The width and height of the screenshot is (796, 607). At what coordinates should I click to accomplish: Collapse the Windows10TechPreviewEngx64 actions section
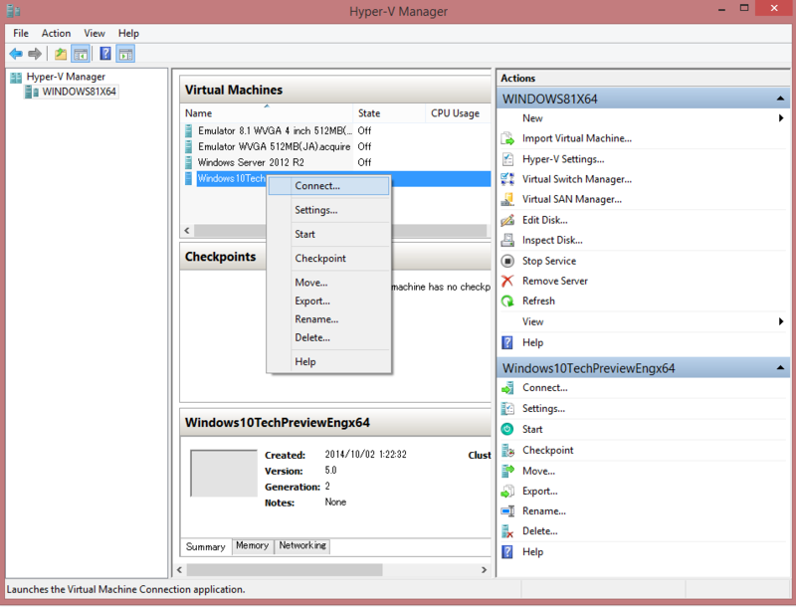780,368
